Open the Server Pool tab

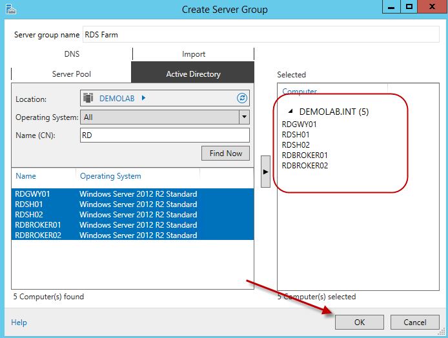[72, 74]
